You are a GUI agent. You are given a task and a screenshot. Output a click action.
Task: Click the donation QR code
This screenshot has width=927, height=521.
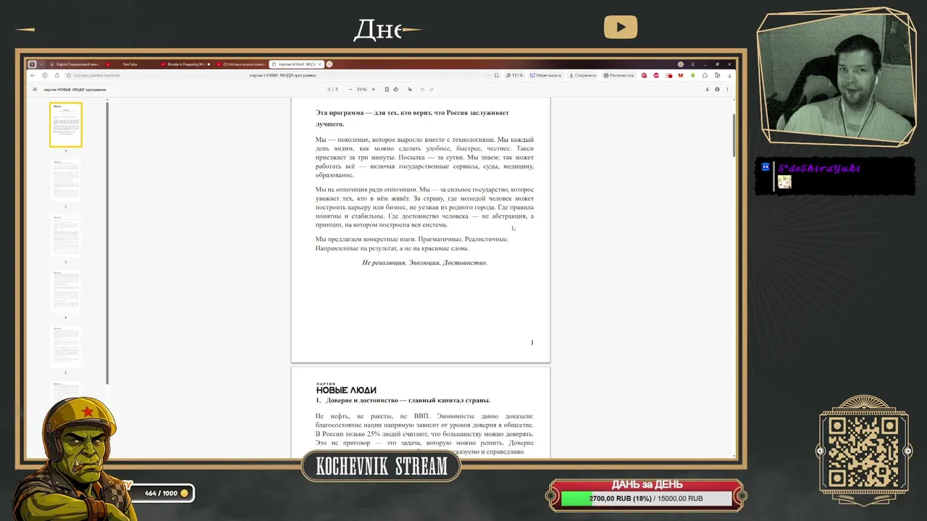point(863,452)
